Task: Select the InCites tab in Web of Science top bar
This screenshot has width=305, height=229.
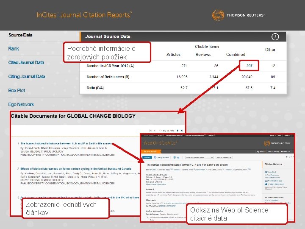Action: coord(160,135)
